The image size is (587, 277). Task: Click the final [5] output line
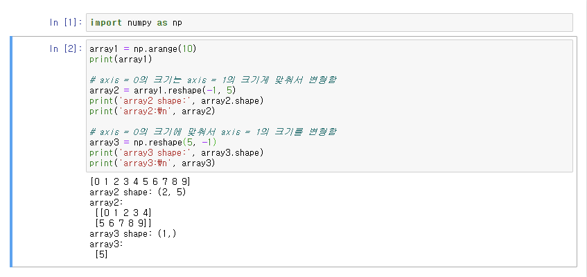(101, 255)
